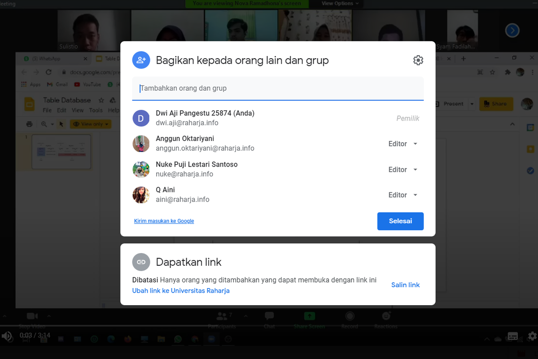The image size is (538, 359).
Task: Open share settings gear in dialog
Action: click(418, 60)
